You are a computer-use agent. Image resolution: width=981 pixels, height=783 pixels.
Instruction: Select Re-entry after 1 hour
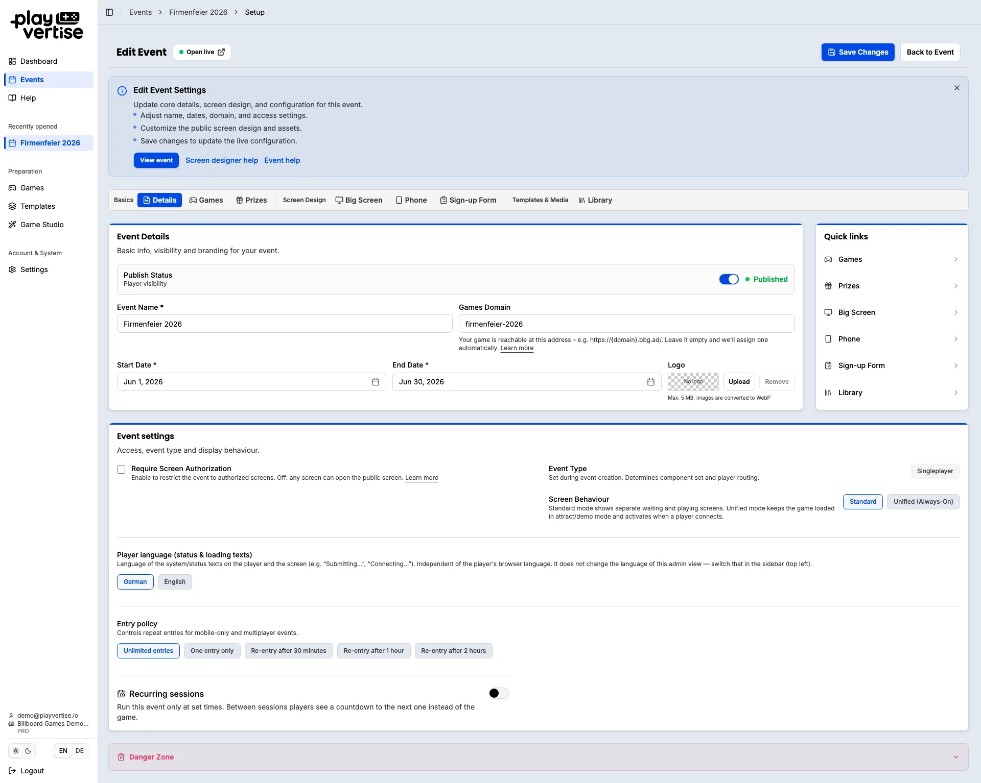[x=374, y=651]
